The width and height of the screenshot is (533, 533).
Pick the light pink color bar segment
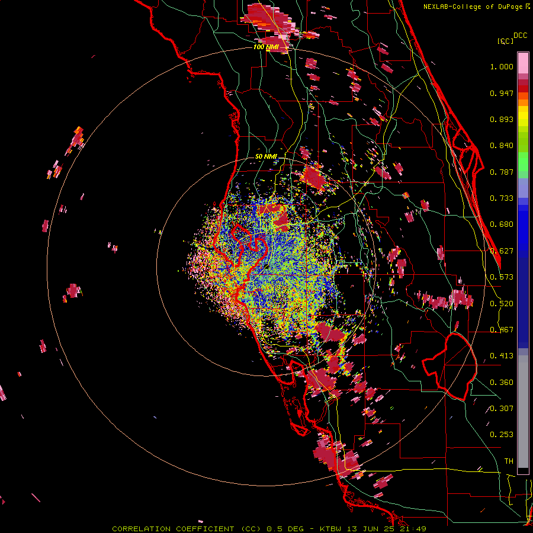coord(523,63)
